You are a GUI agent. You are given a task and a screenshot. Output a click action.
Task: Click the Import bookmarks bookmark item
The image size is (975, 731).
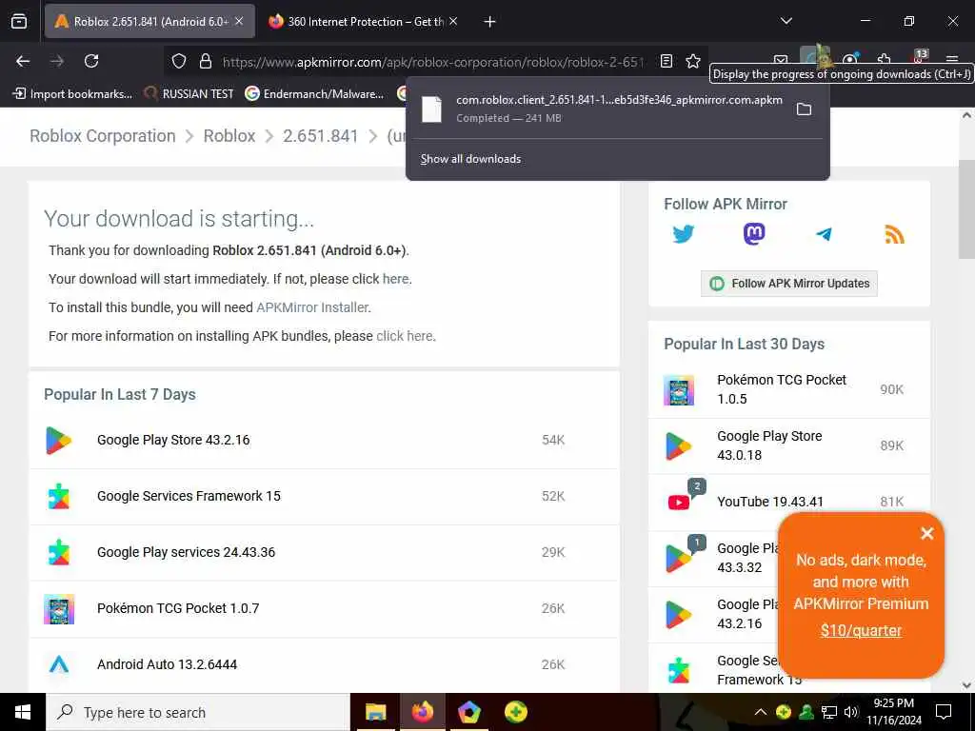pos(72,94)
